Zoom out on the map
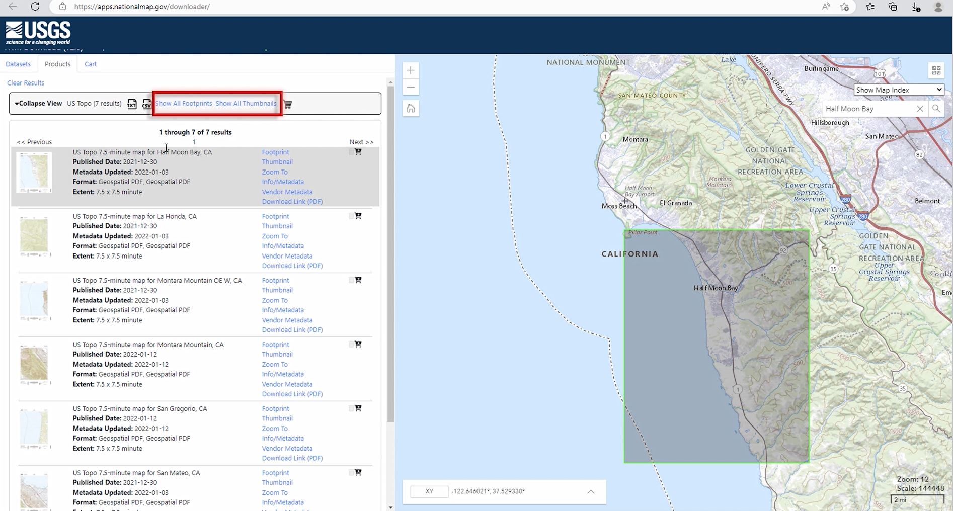The height and width of the screenshot is (511, 953). pos(411,87)
